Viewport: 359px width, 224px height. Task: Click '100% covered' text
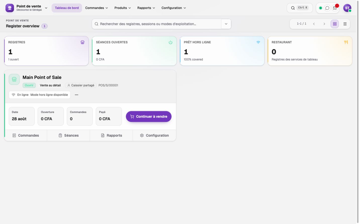click(x=193, y=59)
